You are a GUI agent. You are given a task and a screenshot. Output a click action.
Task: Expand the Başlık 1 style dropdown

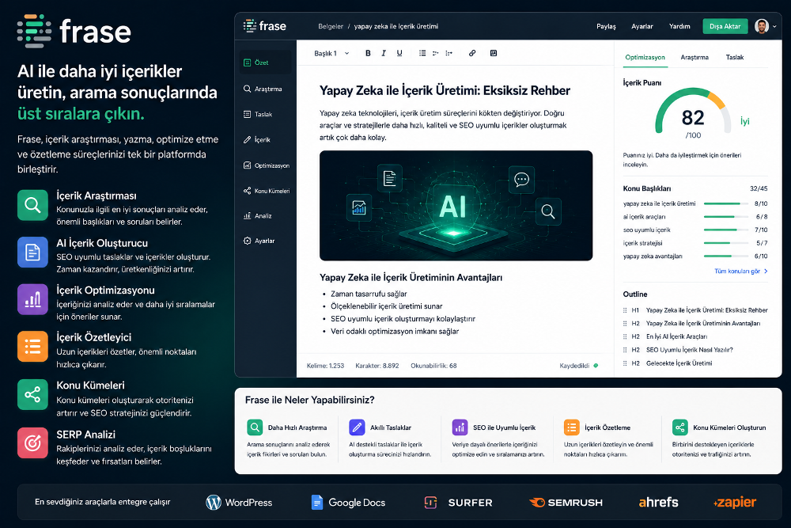(331, 54)
